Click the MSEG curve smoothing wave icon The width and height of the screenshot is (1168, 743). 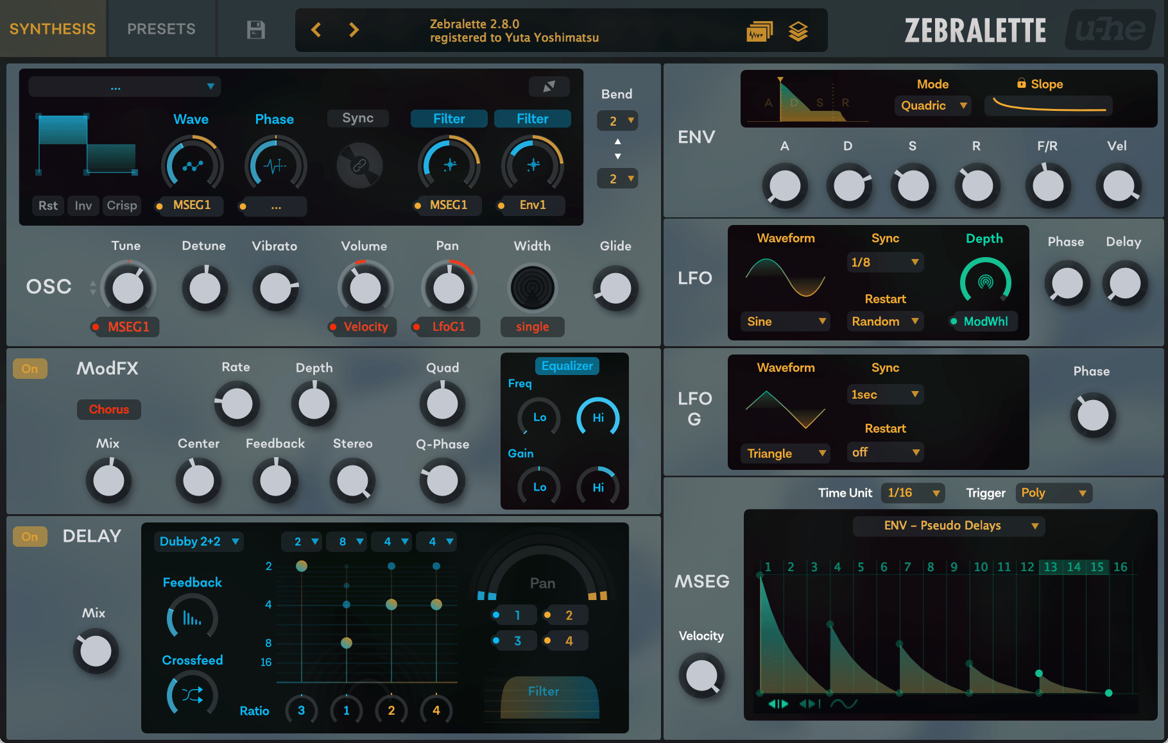coord(843,704)
